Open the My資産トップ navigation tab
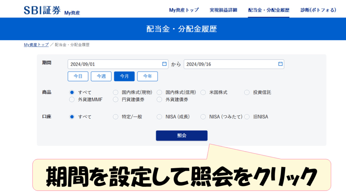346x194 pixels. 184,10
